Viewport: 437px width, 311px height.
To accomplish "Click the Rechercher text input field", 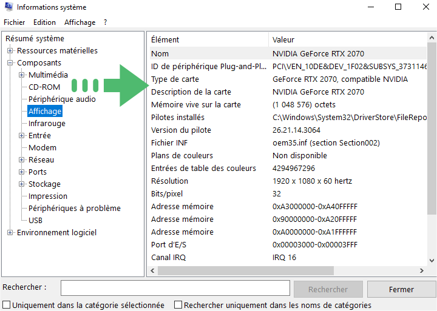I will [175, 288].
